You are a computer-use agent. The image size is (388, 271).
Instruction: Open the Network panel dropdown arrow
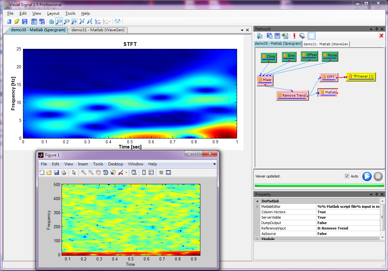pyautogui.click(x=371, y=29)
